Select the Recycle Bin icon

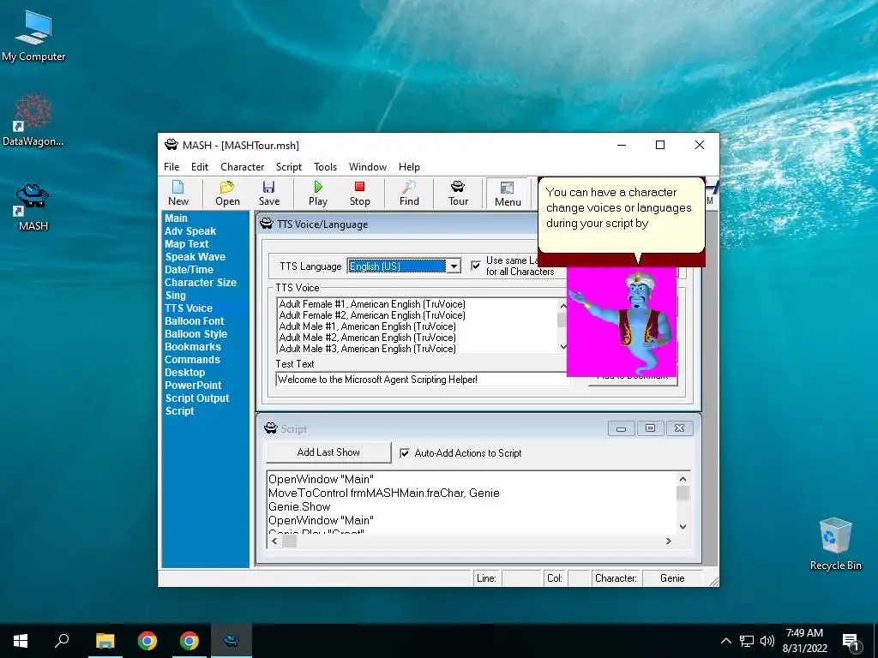[x=835, y=544]
